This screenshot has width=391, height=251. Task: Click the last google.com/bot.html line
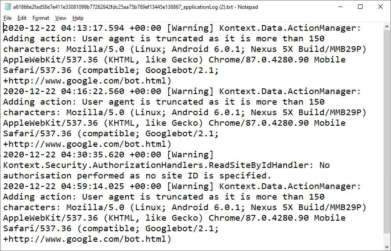[87, 239]
